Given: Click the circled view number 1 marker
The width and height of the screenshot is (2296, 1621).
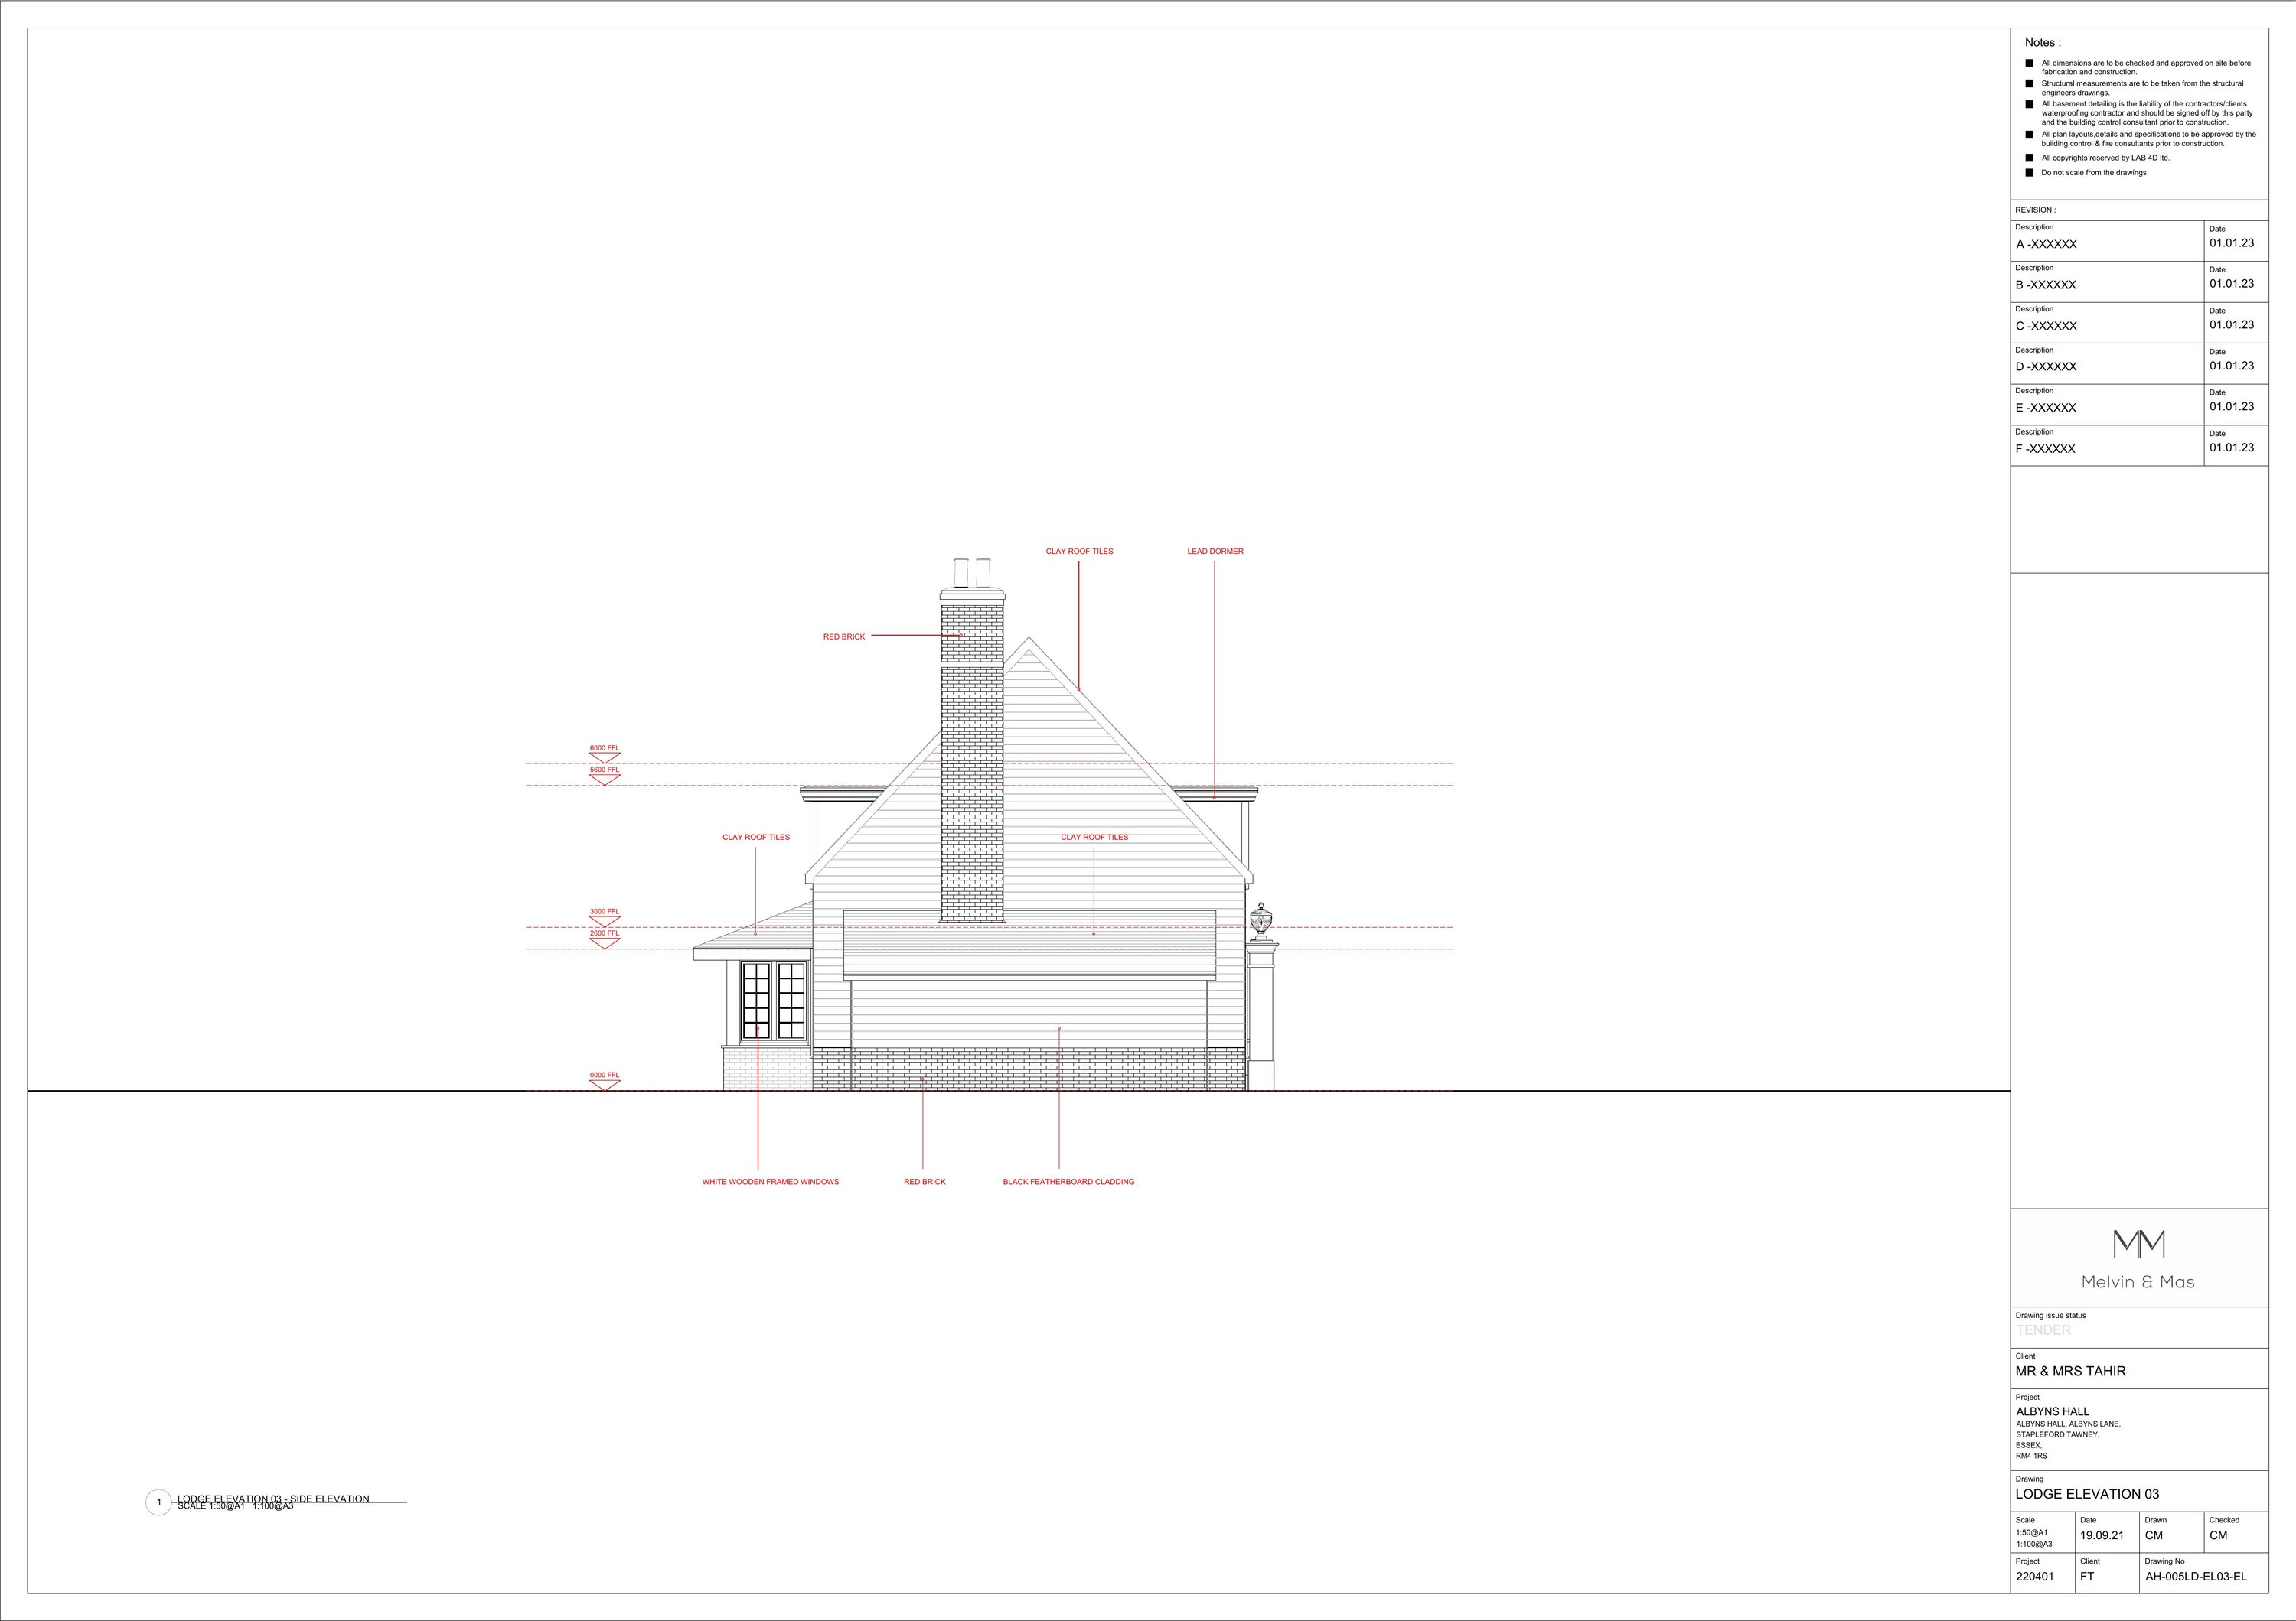Looking at the screenshot, I should tap(158, 1502).
